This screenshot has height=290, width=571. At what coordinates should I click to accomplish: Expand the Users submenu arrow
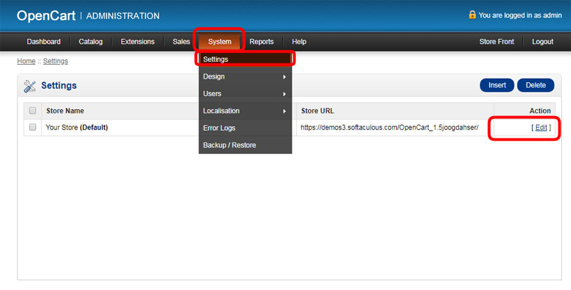click(284, 95)
